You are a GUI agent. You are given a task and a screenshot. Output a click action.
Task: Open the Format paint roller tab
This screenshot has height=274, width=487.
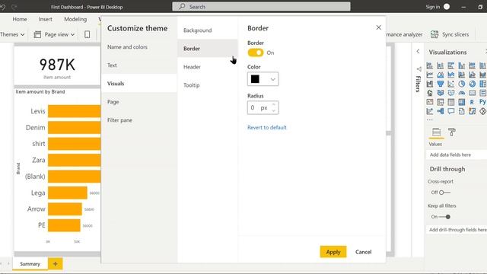[452, 132]
